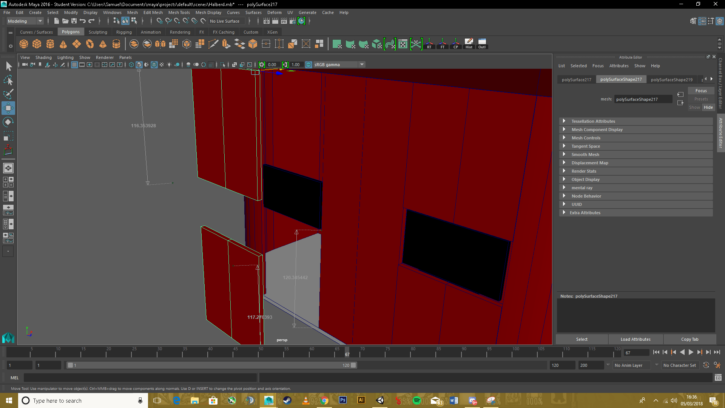725x408 pixels.
Task: Click the polygon sphere shelf icon
Action: point(24,44)
